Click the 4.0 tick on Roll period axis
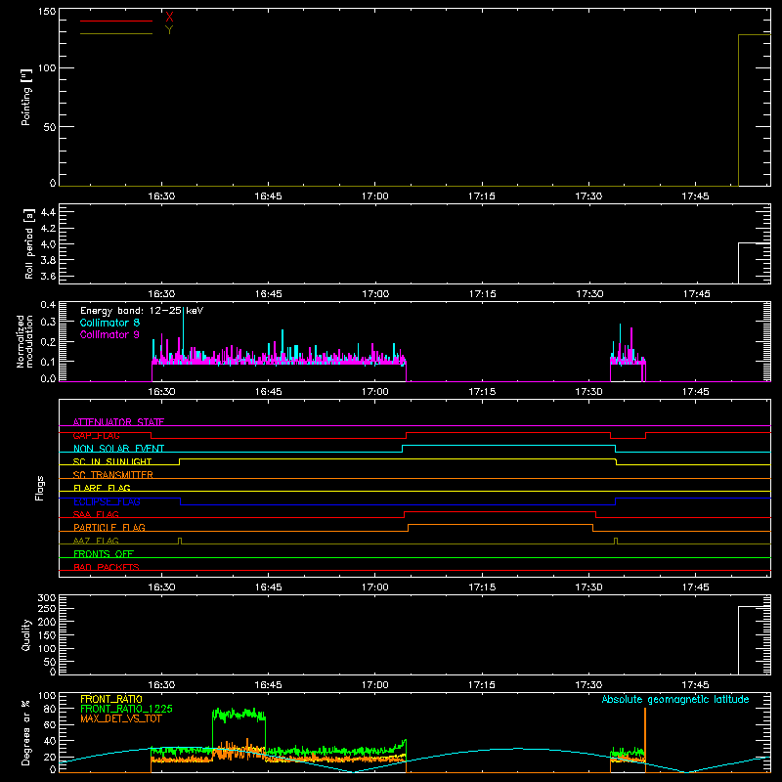Viewport: 782px width, 782px height. pyautogui.click(x=48, y=244)
